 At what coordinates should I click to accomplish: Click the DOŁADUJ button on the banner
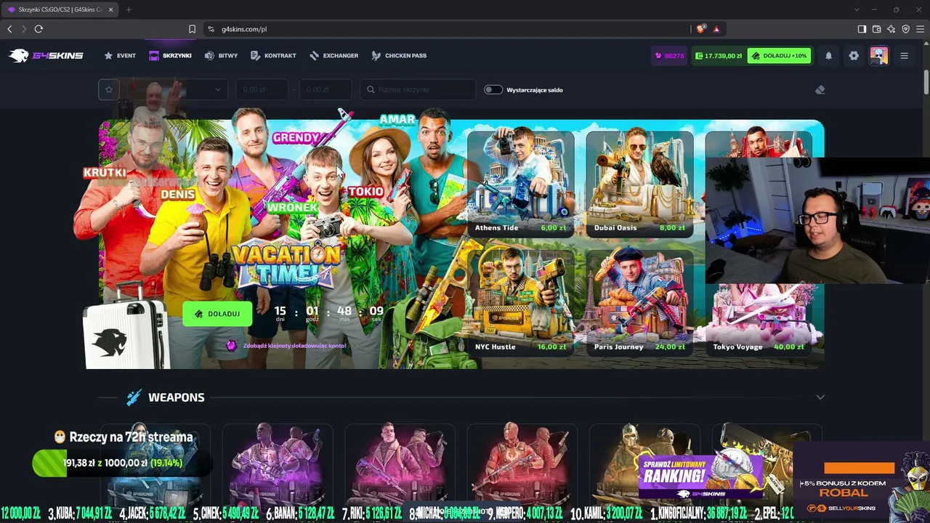point(217,314)
